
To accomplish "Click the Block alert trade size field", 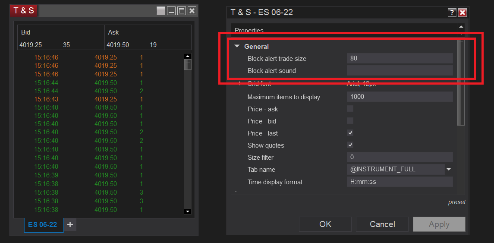I will click(400, 58).
